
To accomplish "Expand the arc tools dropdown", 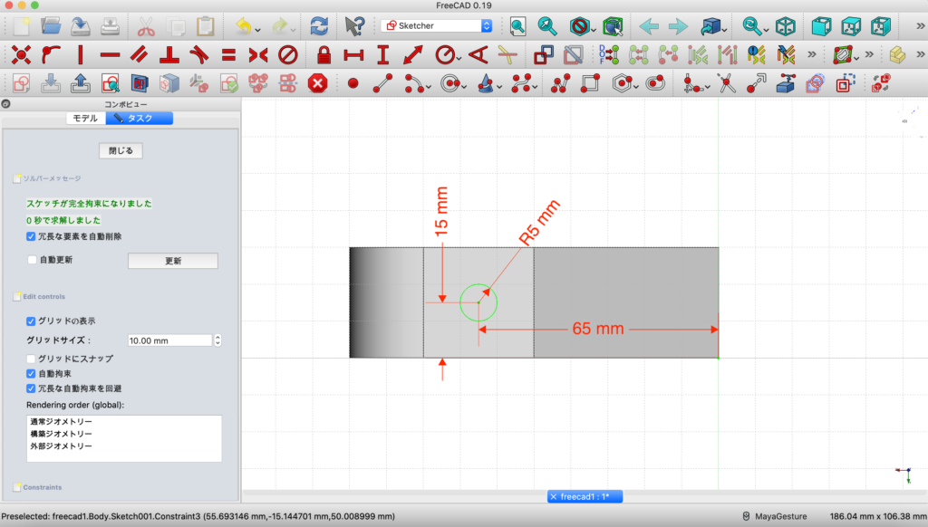I will coord(429,88).
